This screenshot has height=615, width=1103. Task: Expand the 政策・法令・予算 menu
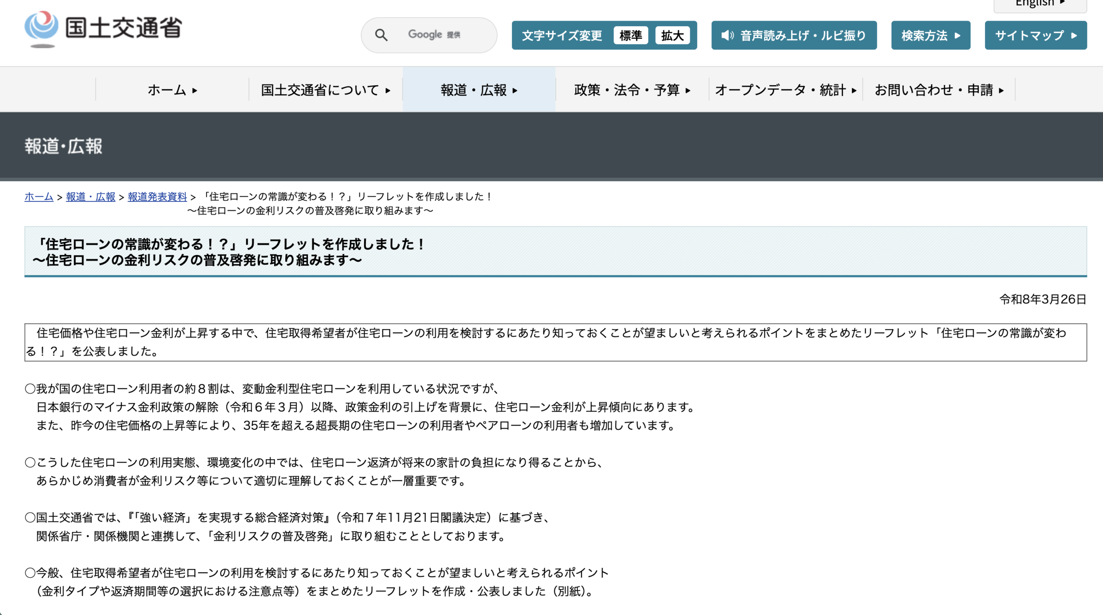point(632,90)
